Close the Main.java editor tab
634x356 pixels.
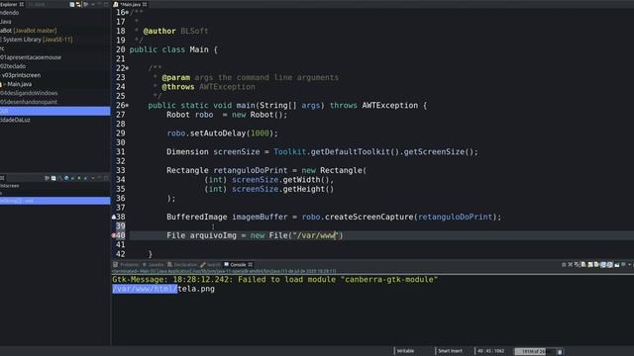pos(145,4)
